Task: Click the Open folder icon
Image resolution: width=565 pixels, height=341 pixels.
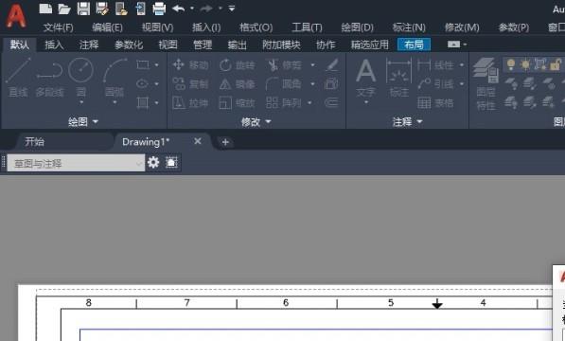Action: pyautogui.click(x=64, y=9)
